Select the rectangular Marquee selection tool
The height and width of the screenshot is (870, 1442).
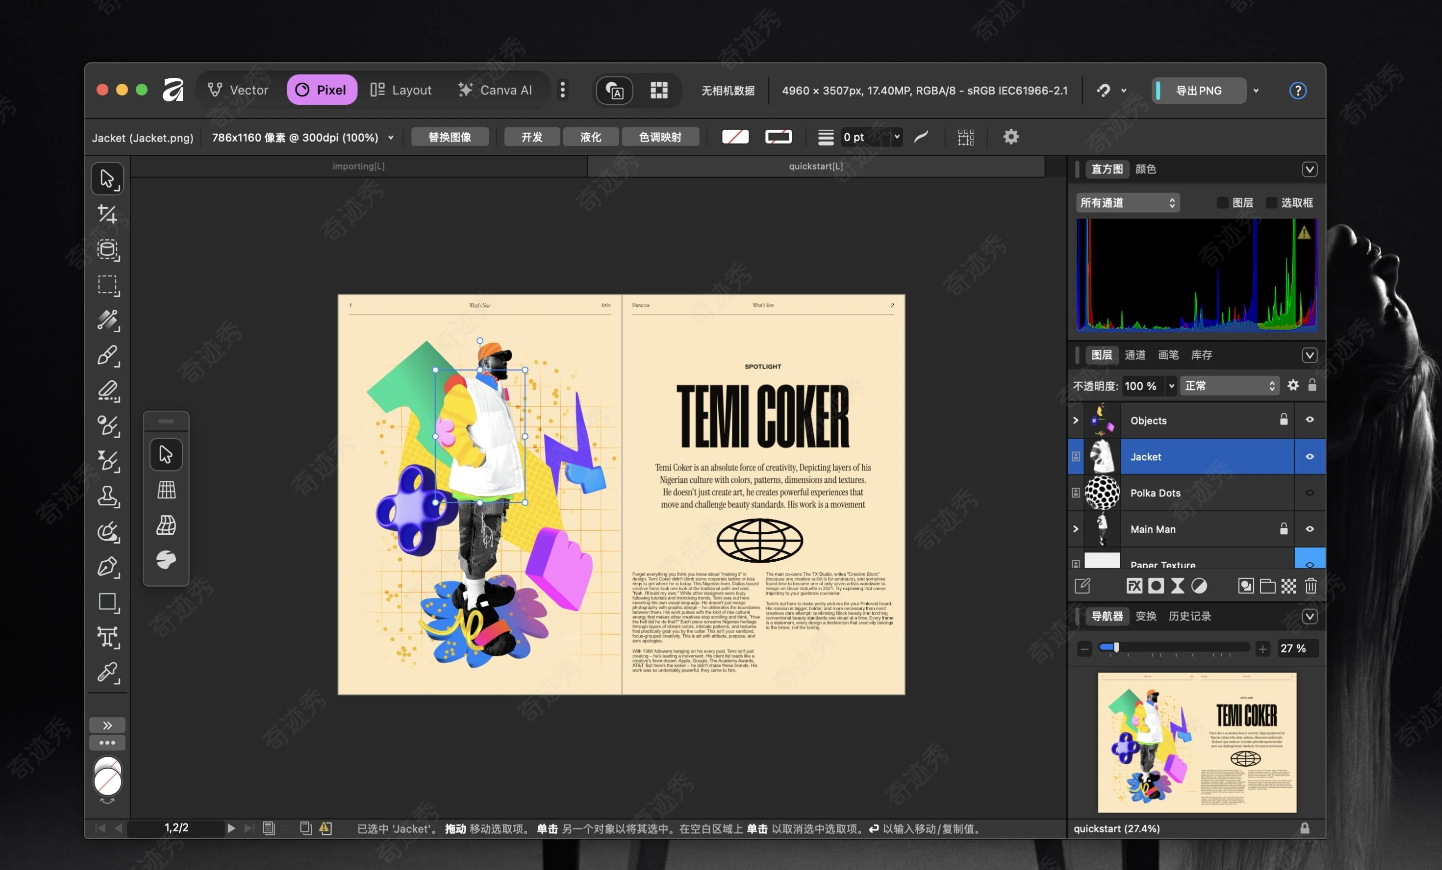(x=107, y=285)
